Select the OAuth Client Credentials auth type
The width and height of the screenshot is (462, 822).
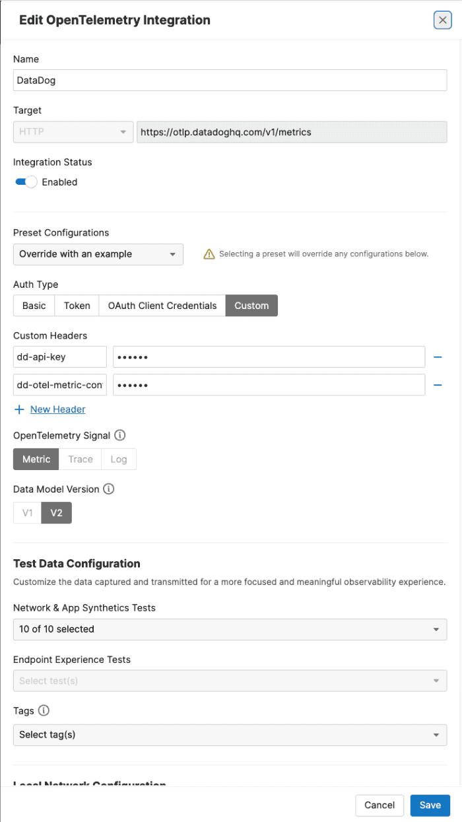tap(161, 305)
